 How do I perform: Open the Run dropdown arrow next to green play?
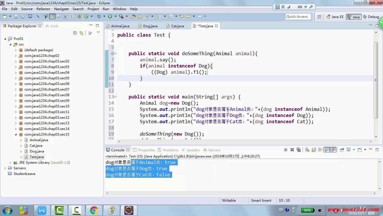[115, 16]
